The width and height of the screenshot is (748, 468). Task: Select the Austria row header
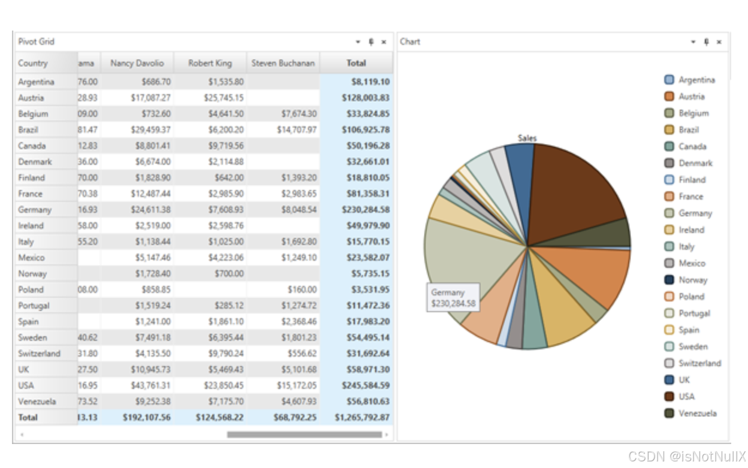[x=46, y=98]
